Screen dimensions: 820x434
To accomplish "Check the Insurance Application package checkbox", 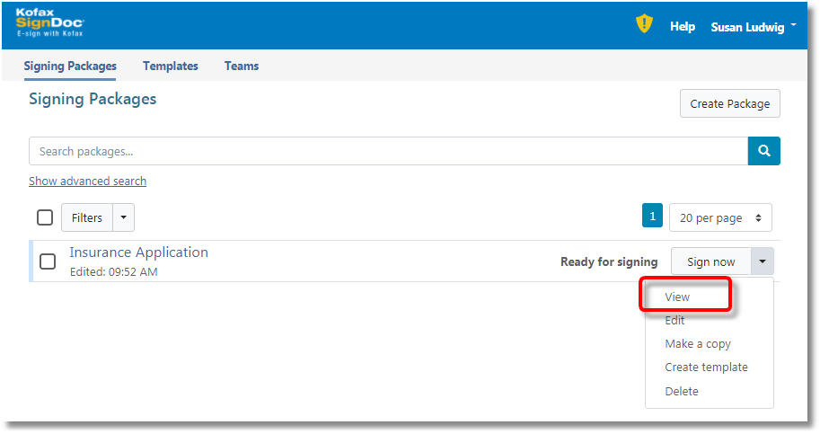I will point(48,261).
